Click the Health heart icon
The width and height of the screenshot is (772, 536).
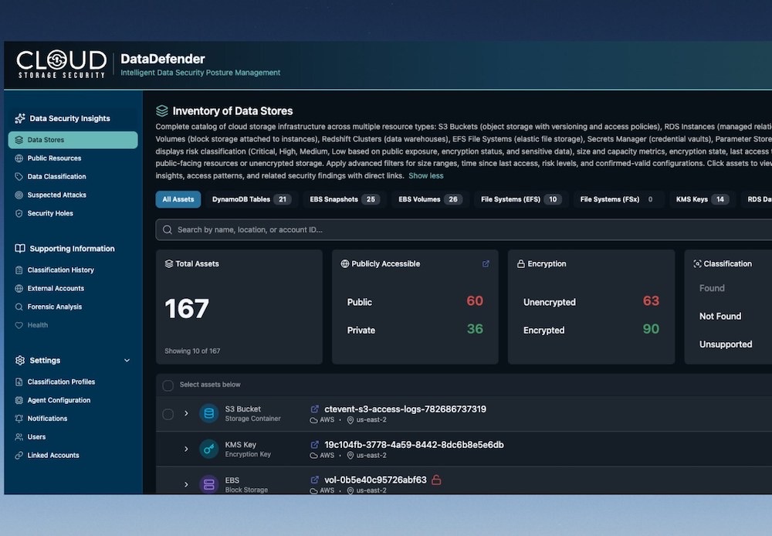point(19,325)
